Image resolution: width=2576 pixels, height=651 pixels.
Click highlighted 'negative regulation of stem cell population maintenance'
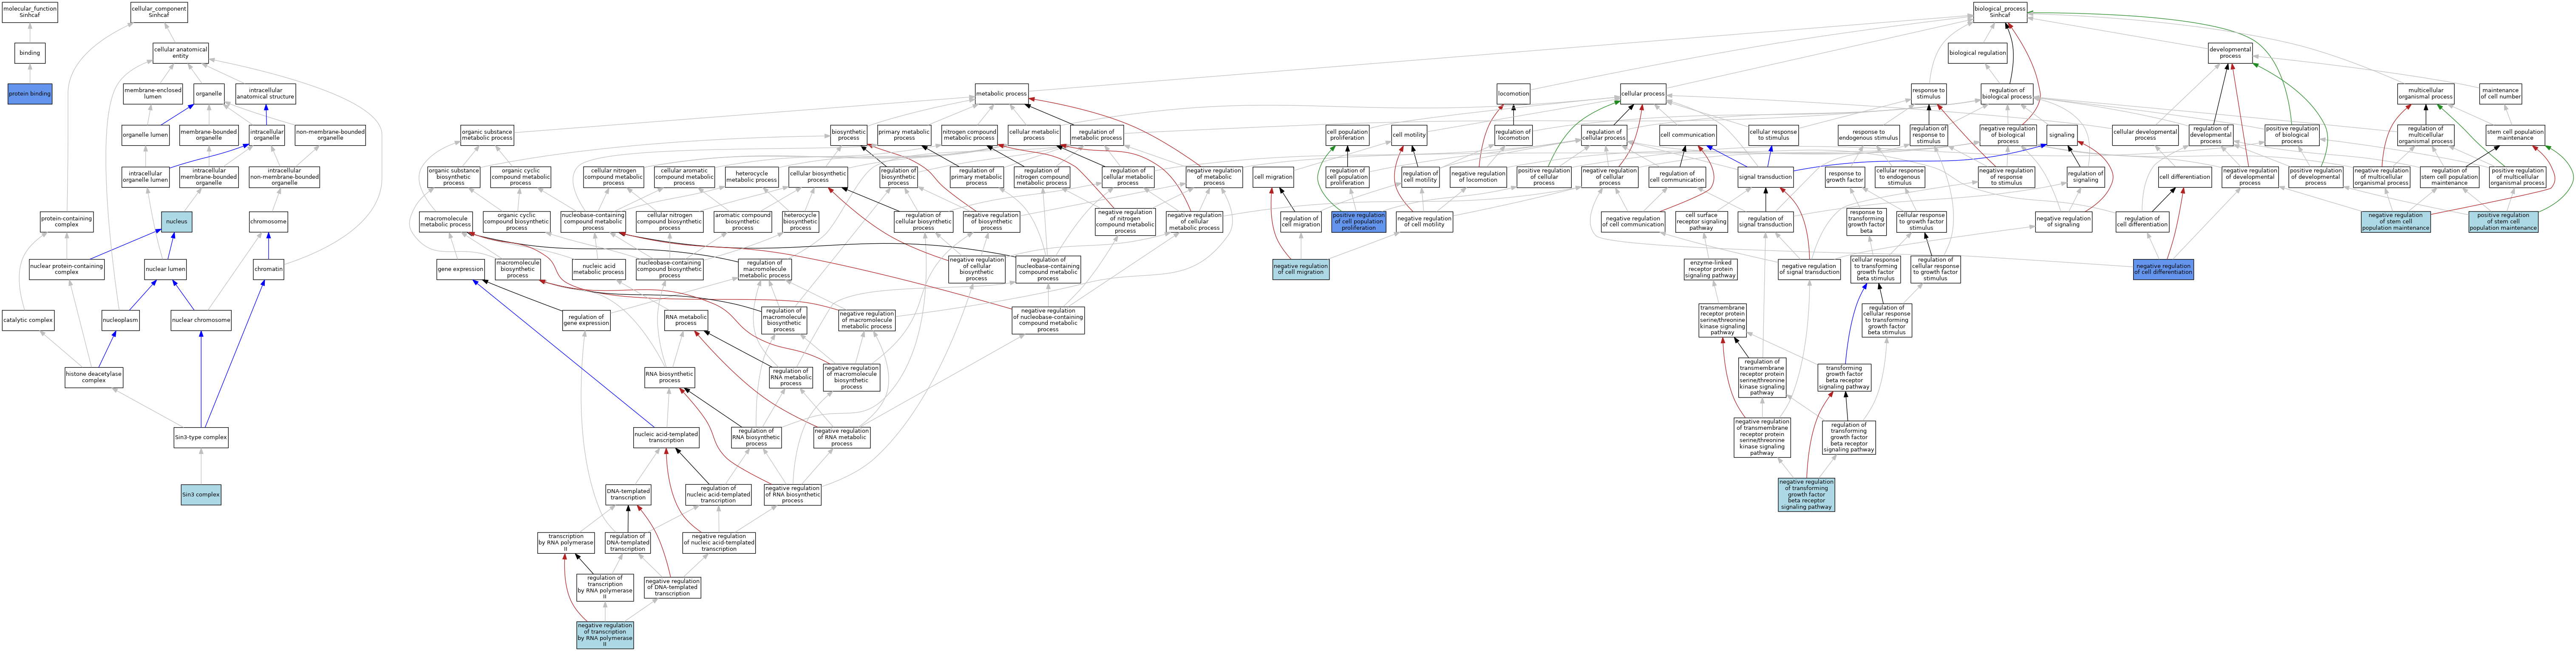2395,222
